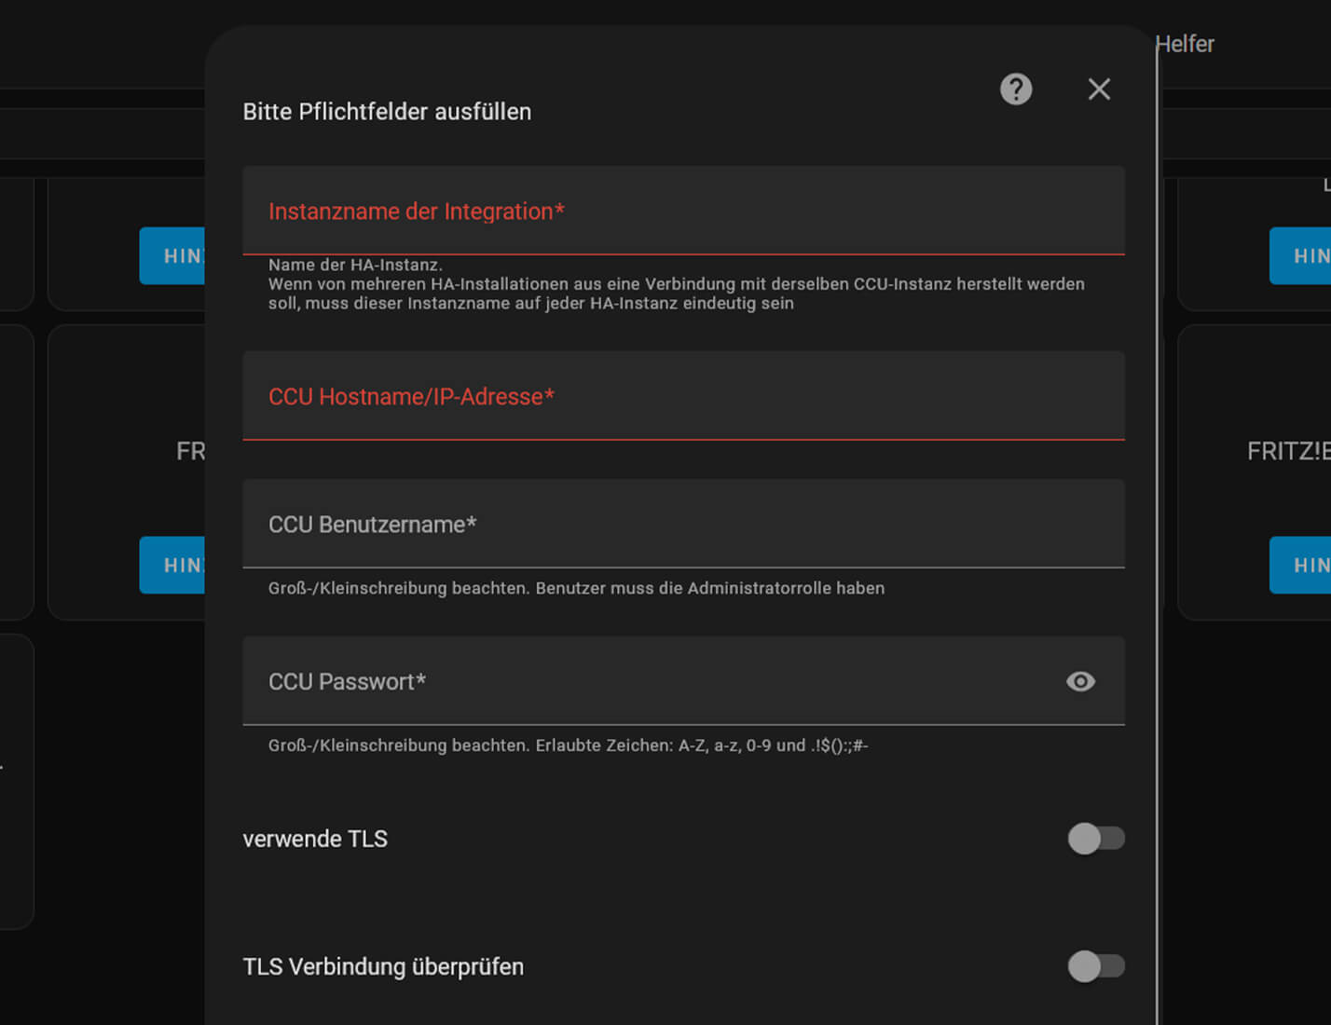Close the dialog with the X icon

[x=1099, y=89]
